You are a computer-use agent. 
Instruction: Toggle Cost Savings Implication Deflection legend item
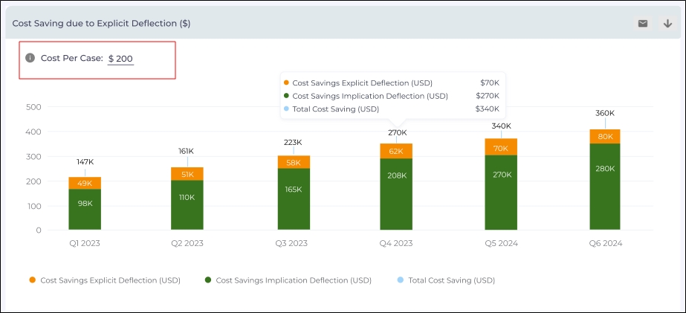pyautogui.click(x=288, y=280)
